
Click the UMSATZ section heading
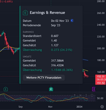[27, 57]
